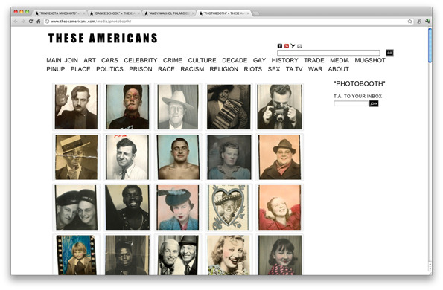Visit the WAR section
This screenshot has height=290, width=443.
click(315, 69)
